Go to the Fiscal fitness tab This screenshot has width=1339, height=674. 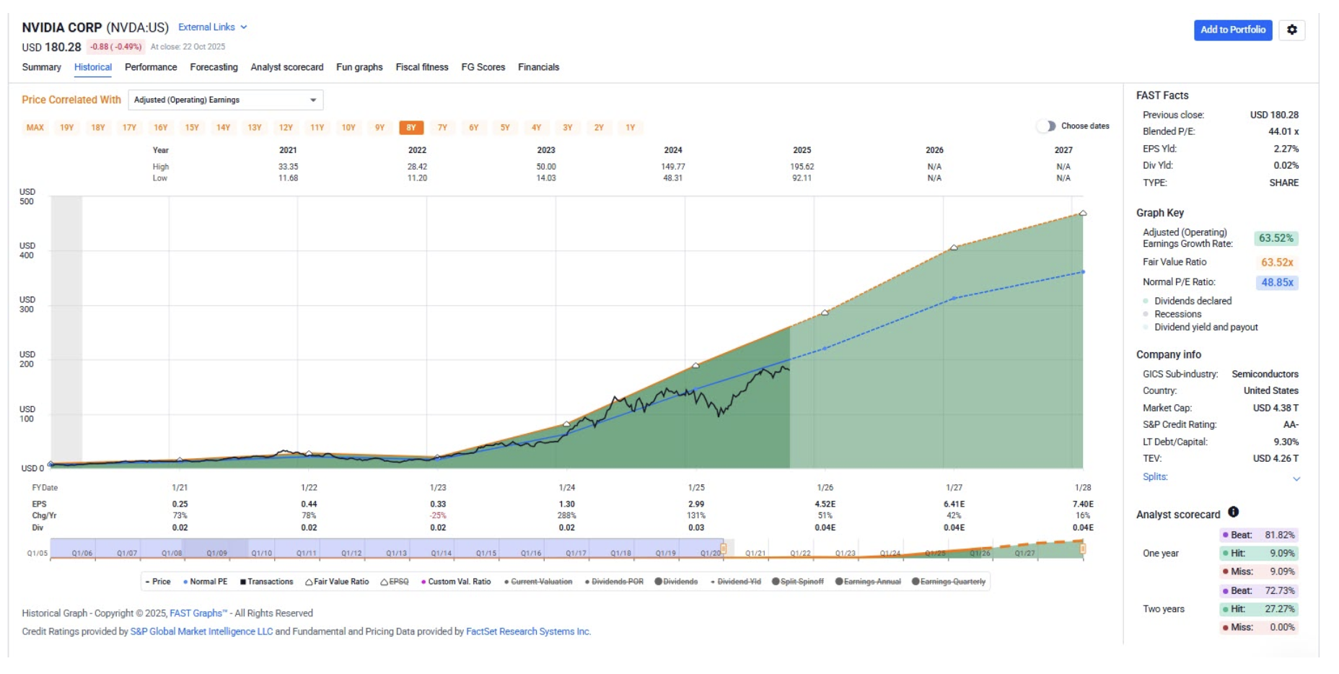(422, 67)
